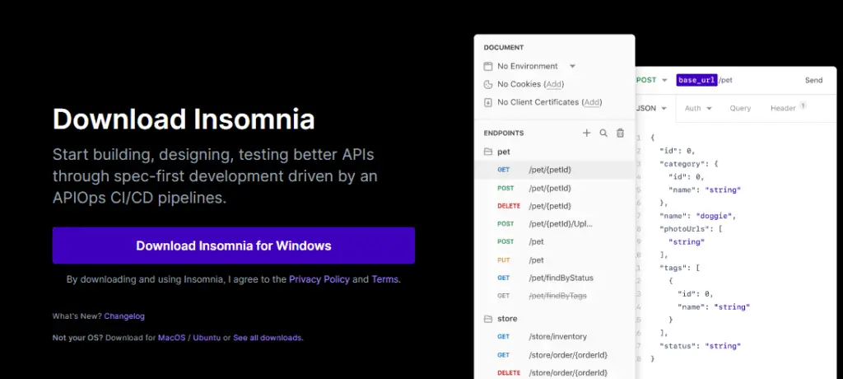Click the ENDPOINTS section heading
Image resolution: width=843 pixels, height=379 pixels.
(x=504, y=133)
